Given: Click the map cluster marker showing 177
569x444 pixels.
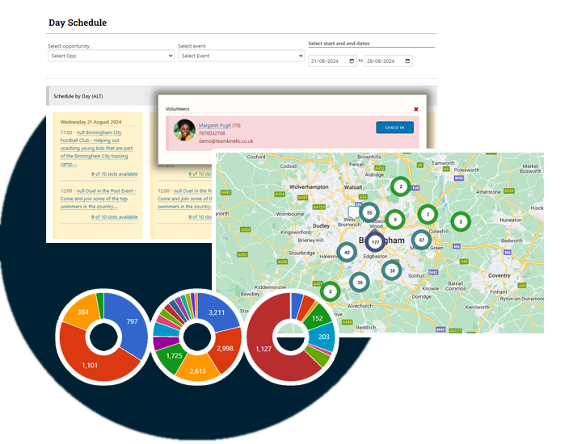Looking at the screenshot, I should tap(375, 241).
